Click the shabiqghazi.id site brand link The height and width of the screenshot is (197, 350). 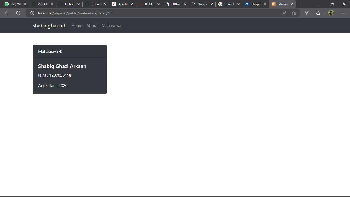click(x=49, y=25)
